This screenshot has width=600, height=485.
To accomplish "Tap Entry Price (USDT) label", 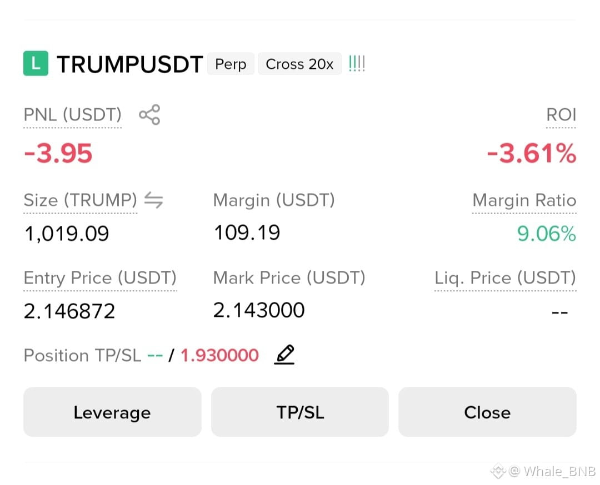I will coord(100,278).
